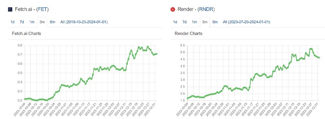325x119 pixels.
Task: Click 1.5 label on Render y-axis
Action: pos(182,101)
